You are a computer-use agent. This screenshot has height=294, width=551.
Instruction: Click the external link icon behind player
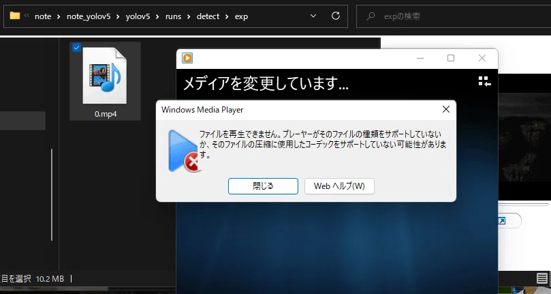click(x=501, y=221)
